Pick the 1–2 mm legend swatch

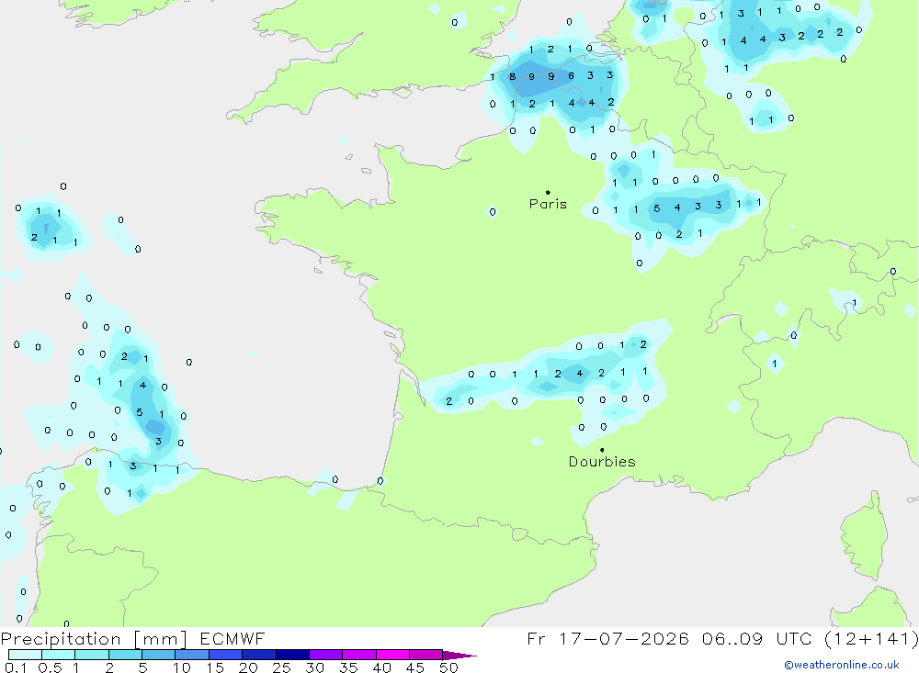[x=91, y=655]
